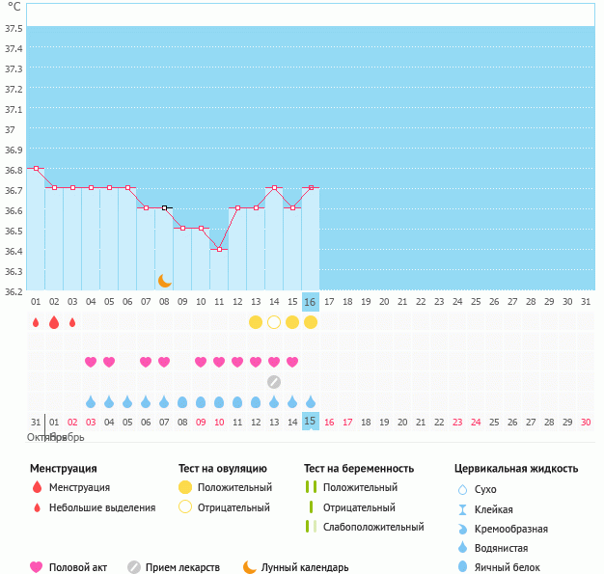Click the 'Сухо' empty drop legend icon

(x=464, y=490)
